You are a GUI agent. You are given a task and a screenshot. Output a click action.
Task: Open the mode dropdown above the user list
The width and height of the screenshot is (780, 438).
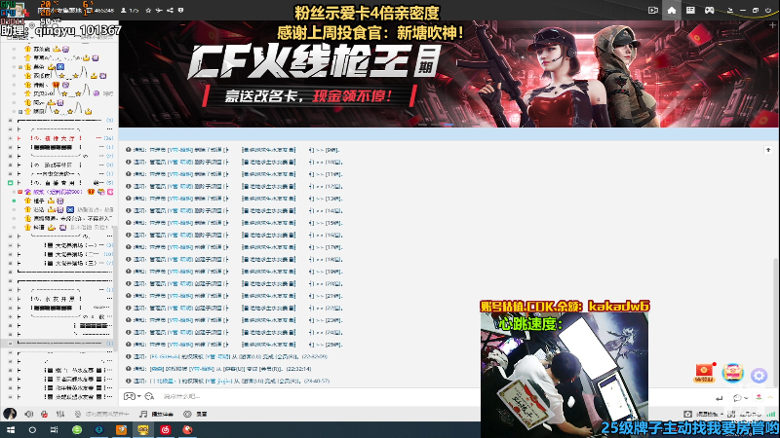click(19, 37)
